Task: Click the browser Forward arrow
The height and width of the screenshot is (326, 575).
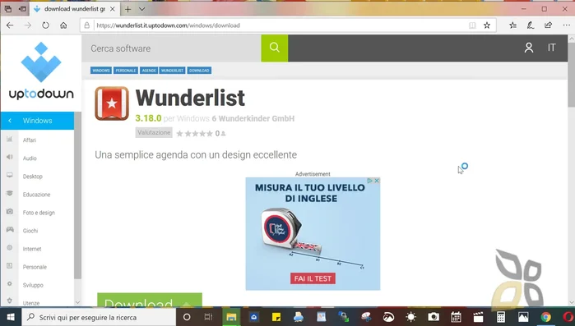Action: click(27, 25)
